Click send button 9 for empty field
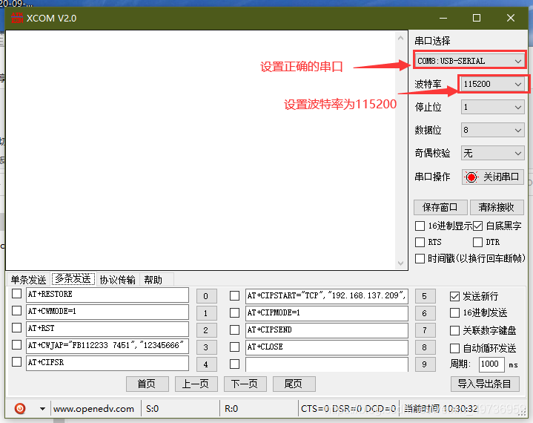Viewport: 533px width, 423px height. click(x=425, y=364)
